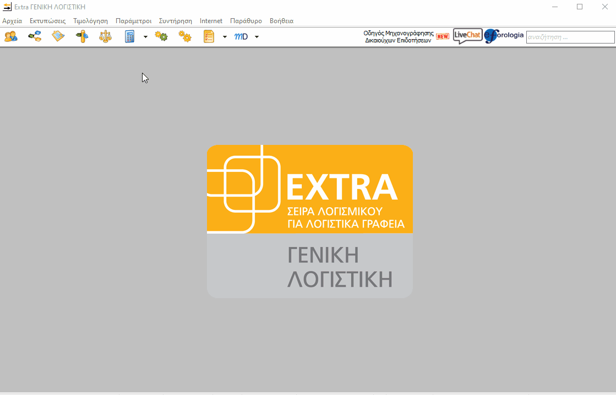Expand the dropdown arrow beside the checklist icon
Viewport: 616px width, 395px height.
[225, 37]
